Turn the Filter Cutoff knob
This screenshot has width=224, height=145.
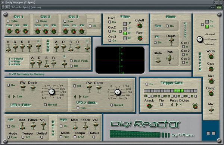tap(140, 26)
